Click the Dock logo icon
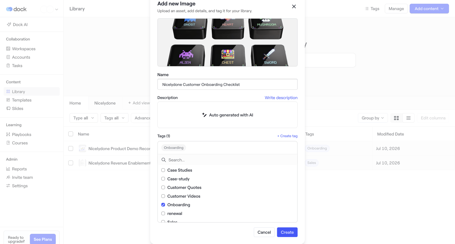Image resolution: width=455 pixels, height=244 pixels. pos(9,9)
